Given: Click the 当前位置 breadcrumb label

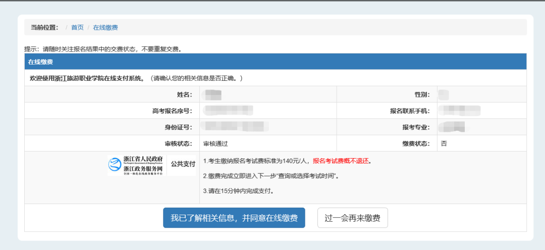Looking at the screenshot, I should tap(44, 27).
